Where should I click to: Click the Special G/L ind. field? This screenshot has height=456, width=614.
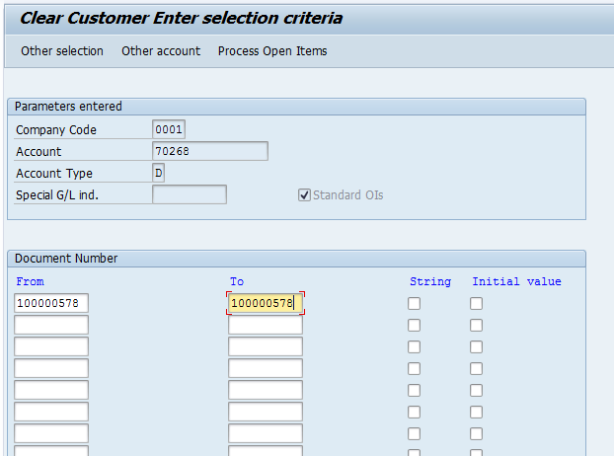(x=190, y=194)
